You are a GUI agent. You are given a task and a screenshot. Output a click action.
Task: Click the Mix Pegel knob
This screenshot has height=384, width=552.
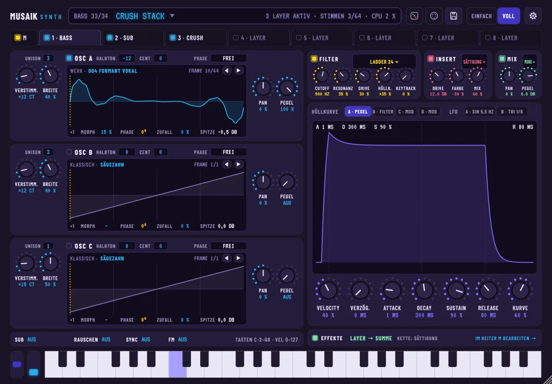[x=528, y=76]
